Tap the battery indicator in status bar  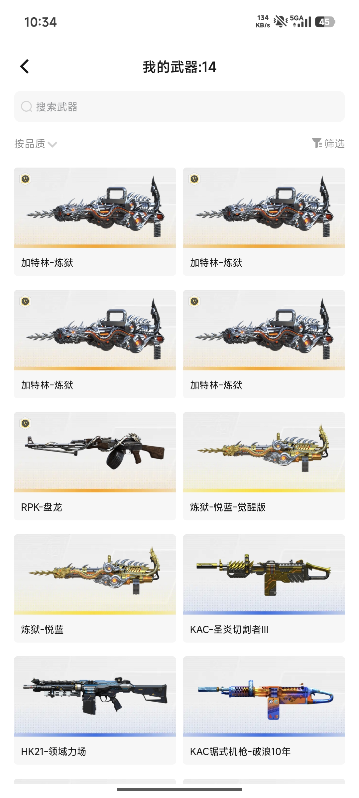point(325,22)
